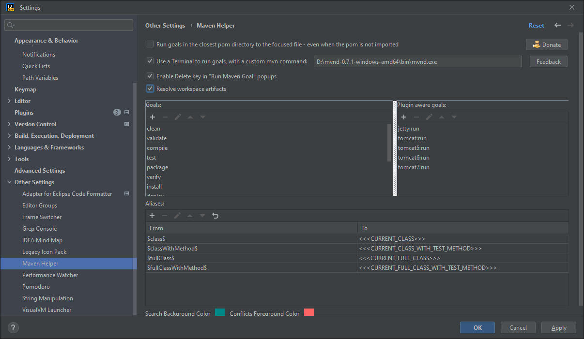Expand the Tools settings node
The image size is (584, 339).
pyautogui.click(x=10, y=159)
